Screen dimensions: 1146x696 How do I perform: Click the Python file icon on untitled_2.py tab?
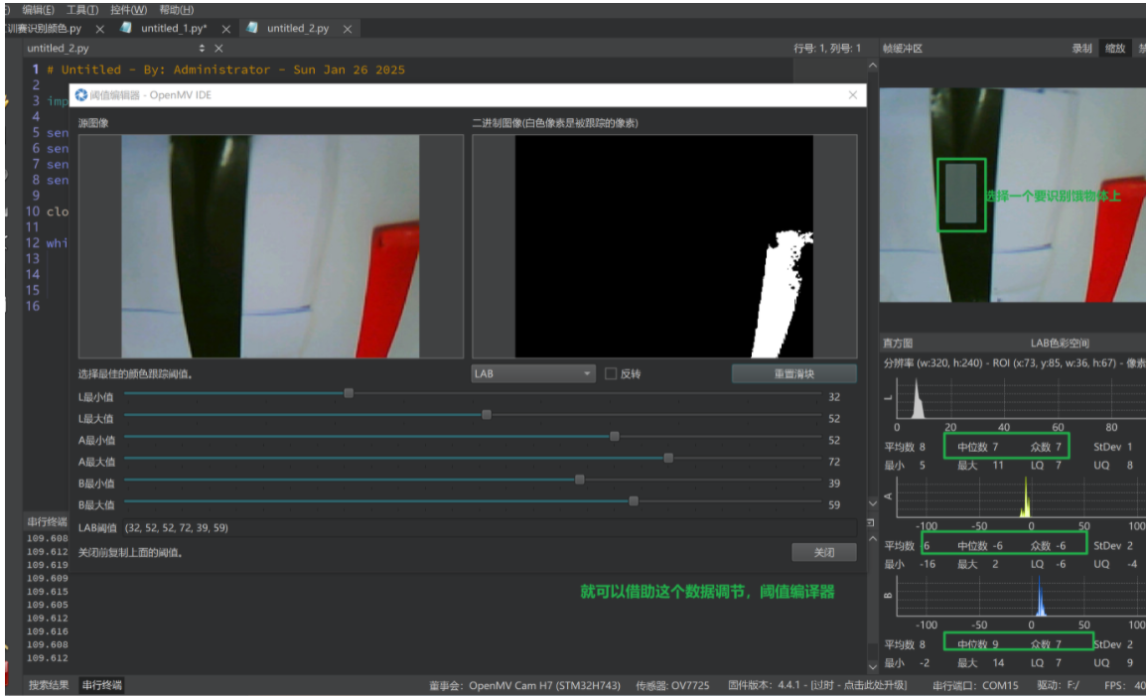[251, 28]
